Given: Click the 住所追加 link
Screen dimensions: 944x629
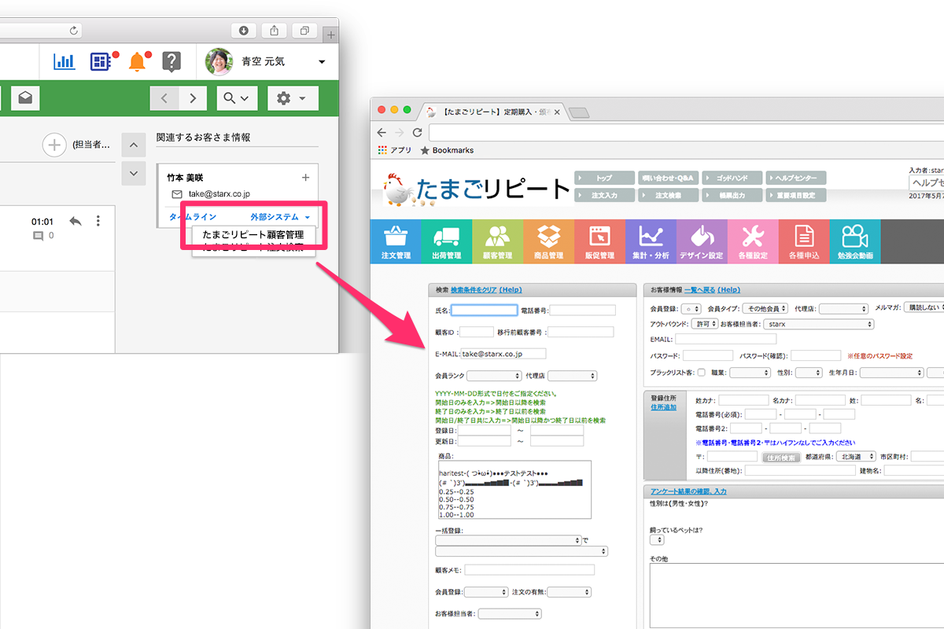Looking at the screenshot, I should pos(664,407).
